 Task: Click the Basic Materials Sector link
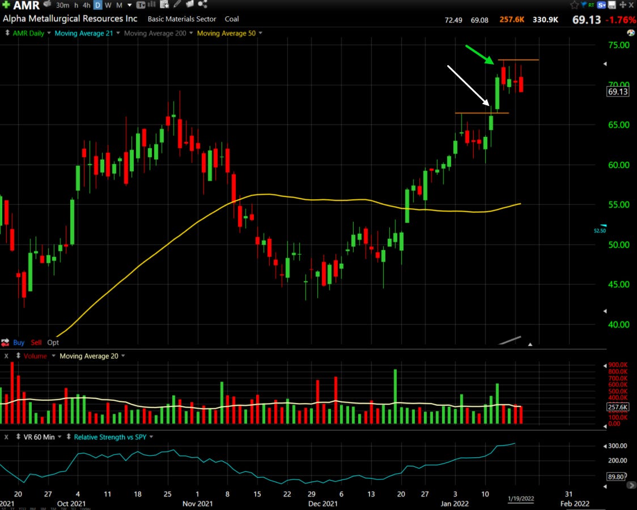pos(181,19)
